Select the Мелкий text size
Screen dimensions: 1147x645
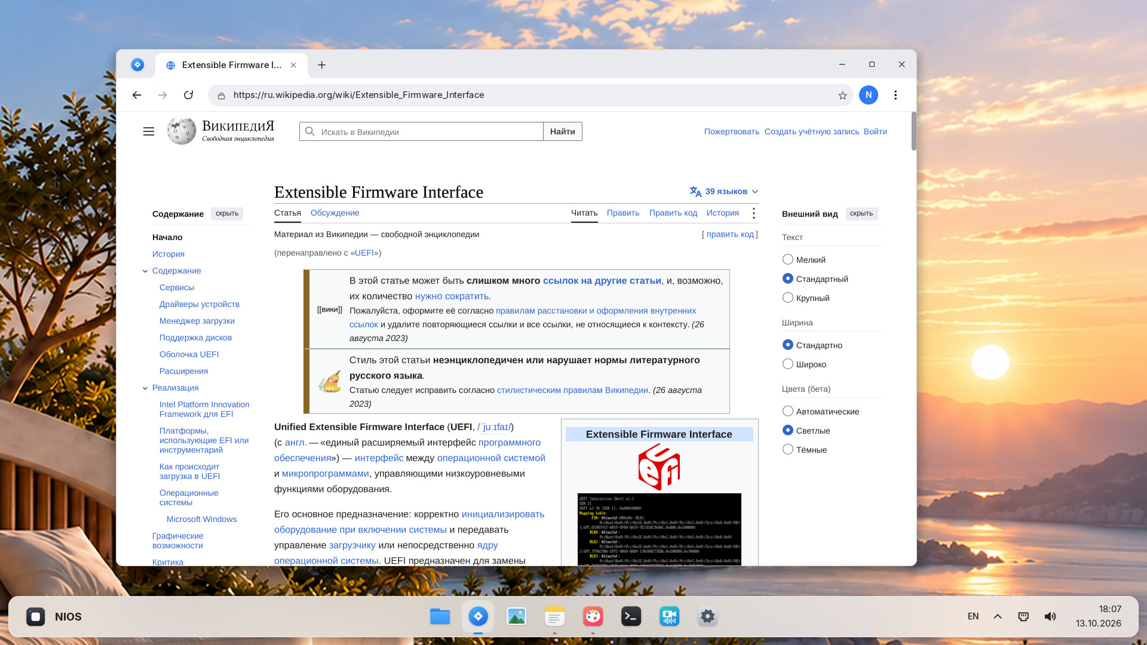click(x=788, y=259)
